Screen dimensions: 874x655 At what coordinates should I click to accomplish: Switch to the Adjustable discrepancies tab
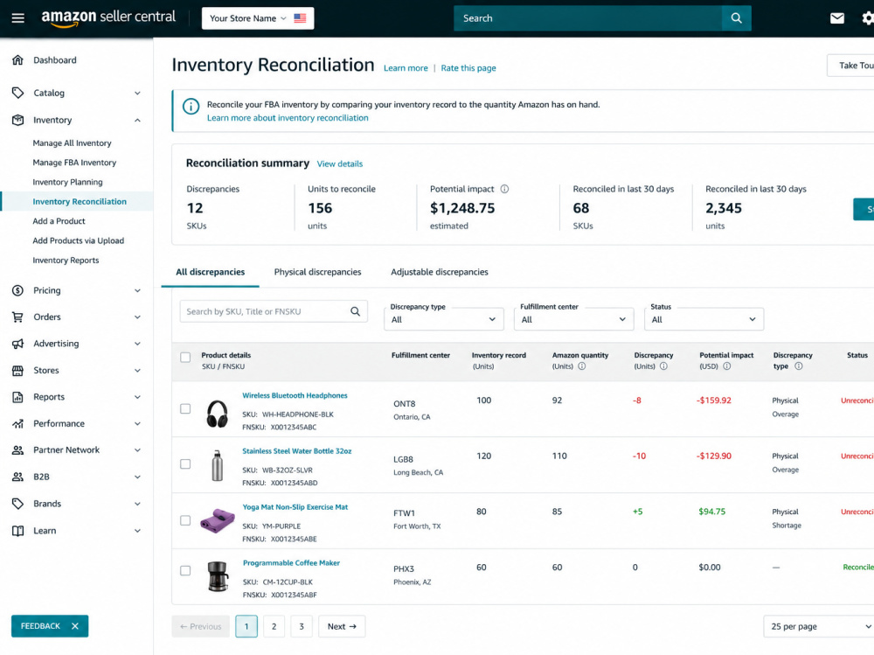[x=440, y=272]
